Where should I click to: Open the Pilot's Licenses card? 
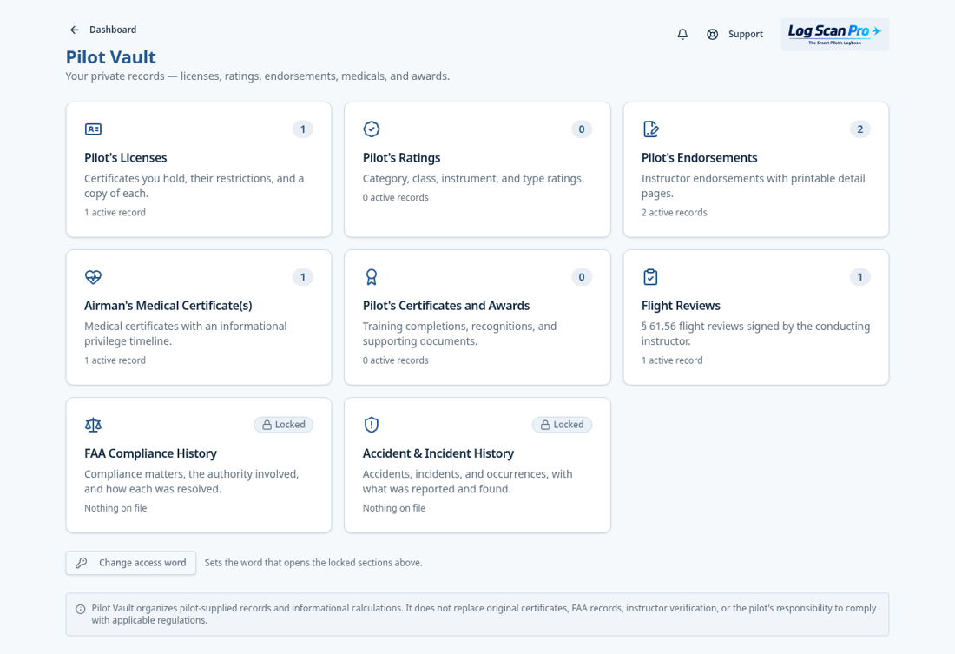[x=199, y=169]
